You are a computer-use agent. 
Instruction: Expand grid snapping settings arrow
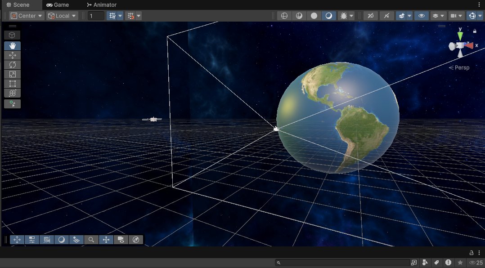click(139, 16)
